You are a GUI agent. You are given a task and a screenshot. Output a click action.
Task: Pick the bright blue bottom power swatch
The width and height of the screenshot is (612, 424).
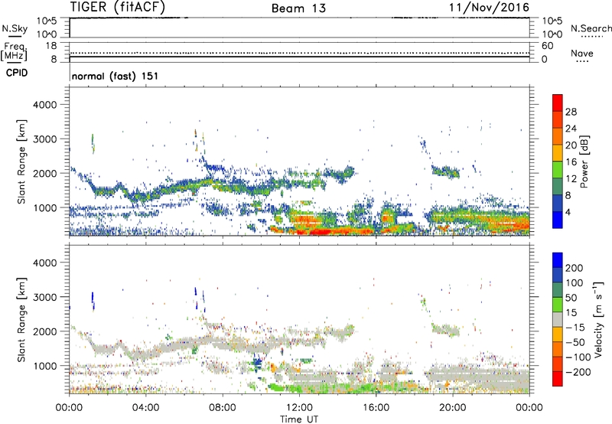click(x=558, y=220)
